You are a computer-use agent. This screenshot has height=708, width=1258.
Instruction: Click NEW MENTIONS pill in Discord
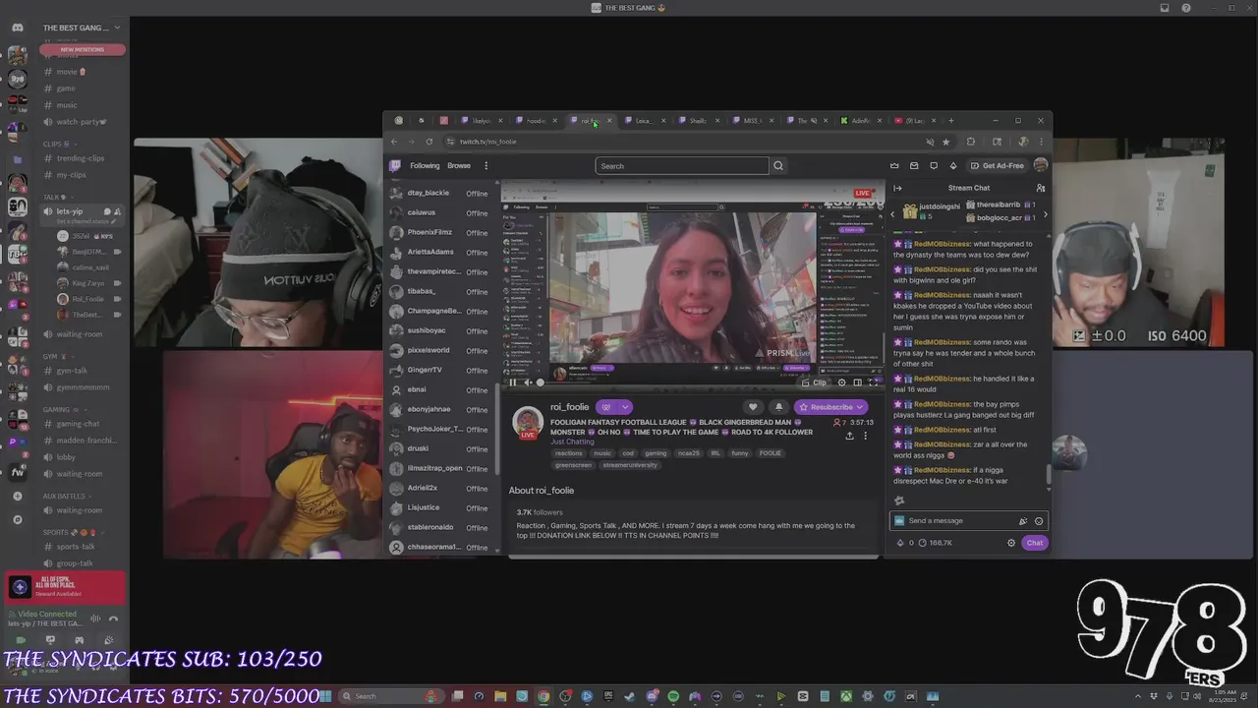(x=83, y=49)
